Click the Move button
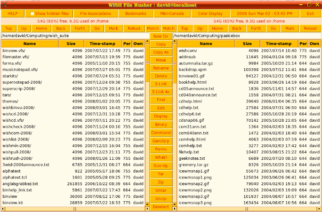This screenshot has width=322, height=212. 161,60
